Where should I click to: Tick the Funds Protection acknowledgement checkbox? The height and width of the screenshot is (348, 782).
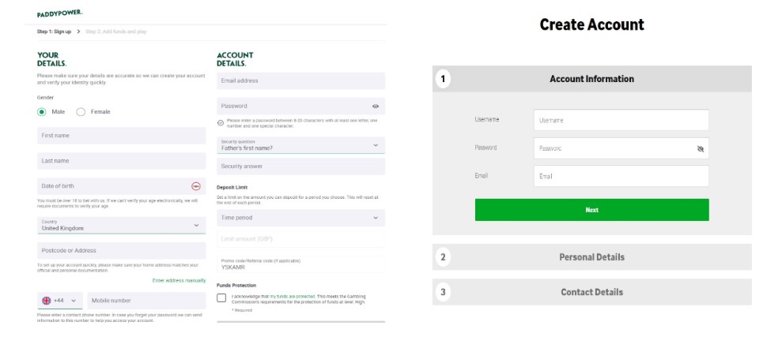(x=221, y=297)
